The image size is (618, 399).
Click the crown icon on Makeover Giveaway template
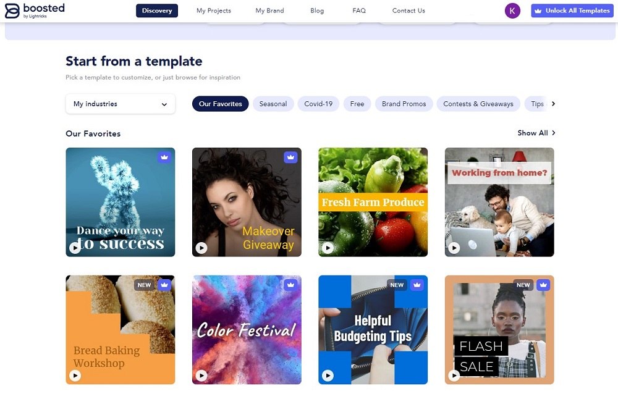pos(290,157)
